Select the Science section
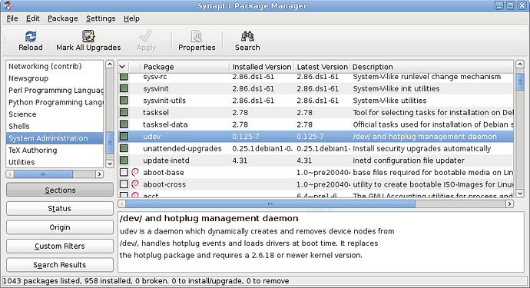The height and width of the screenshot is (288, 530). pos(55,114)
